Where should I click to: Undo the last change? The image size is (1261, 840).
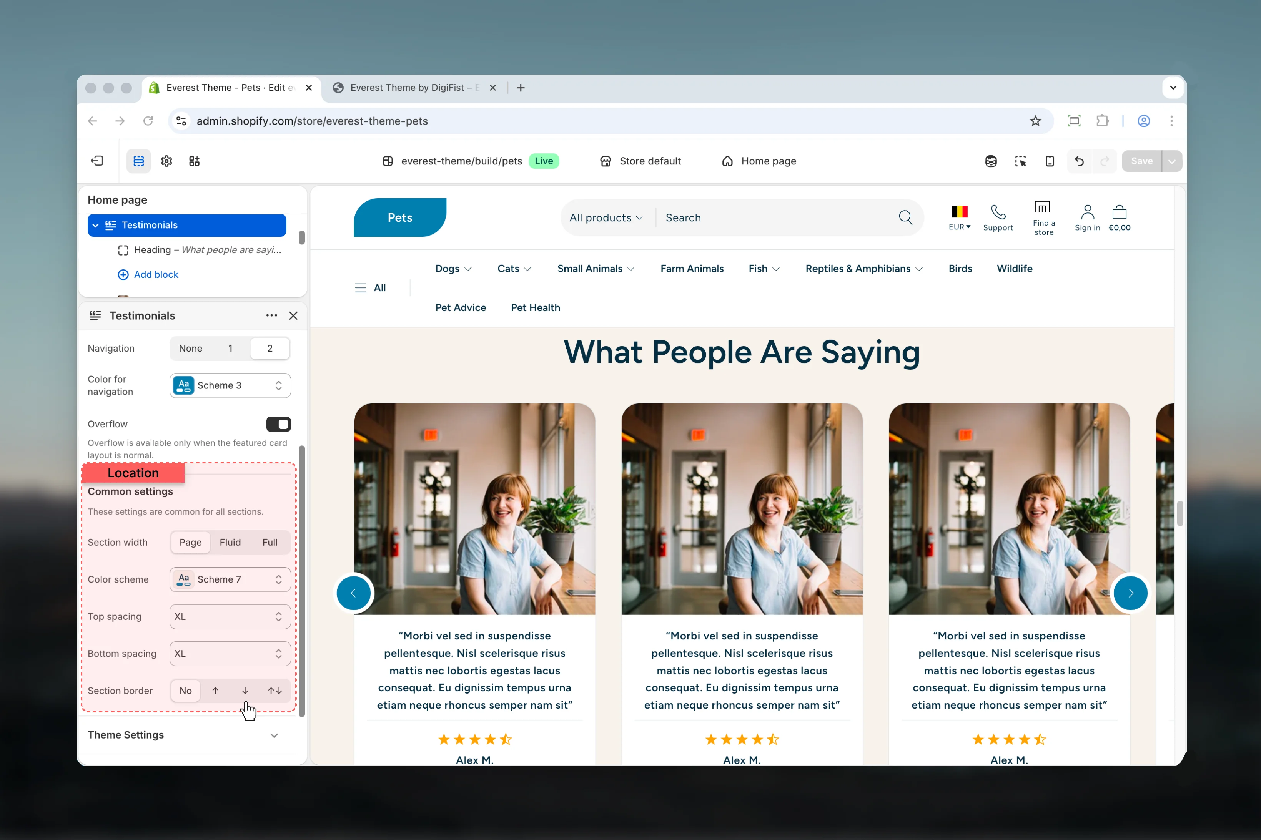tap(1079, 161)
